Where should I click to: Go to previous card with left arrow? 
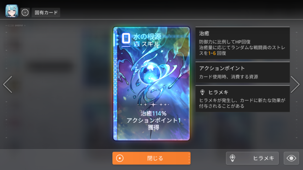[8, 84]
